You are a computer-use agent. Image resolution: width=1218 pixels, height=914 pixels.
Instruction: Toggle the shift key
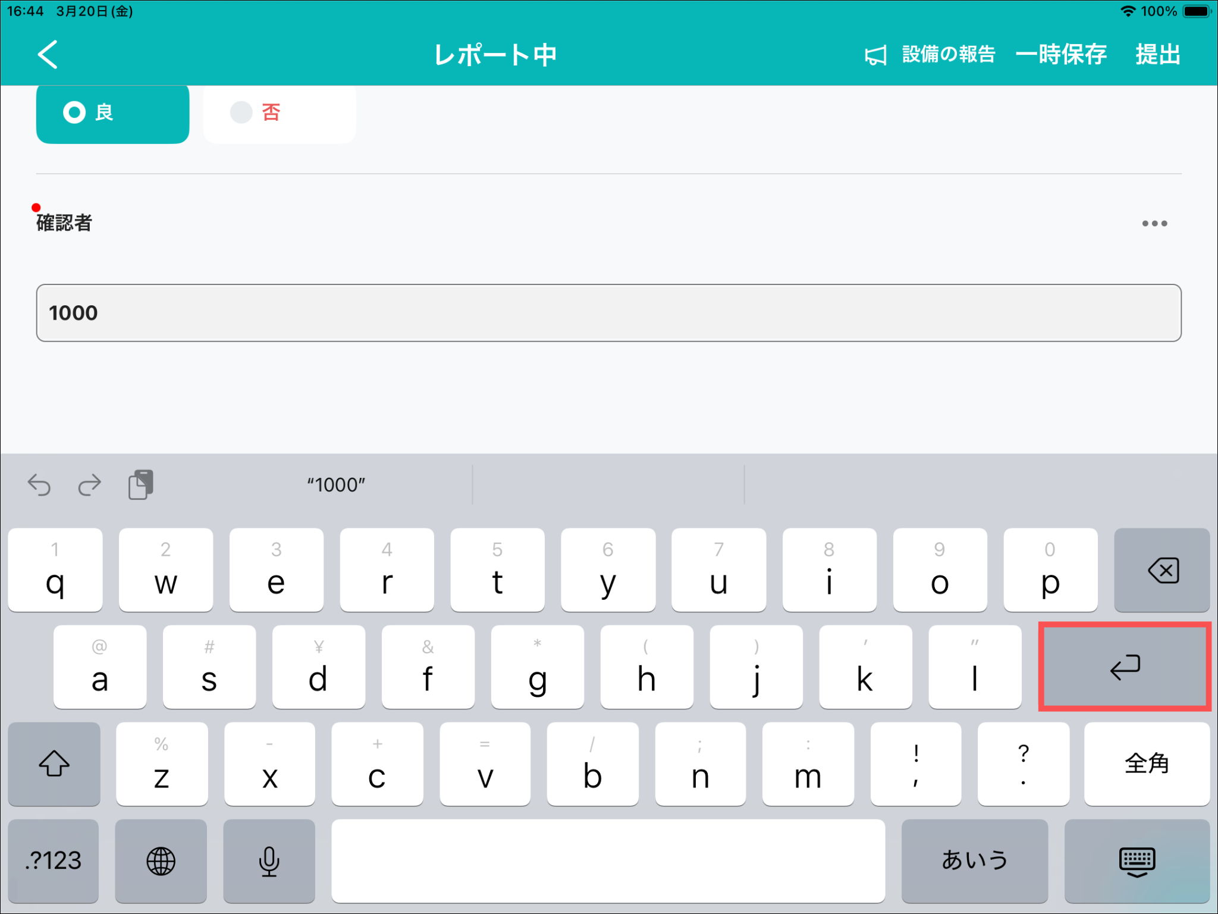pyautogui.click(x=54, y=763)
